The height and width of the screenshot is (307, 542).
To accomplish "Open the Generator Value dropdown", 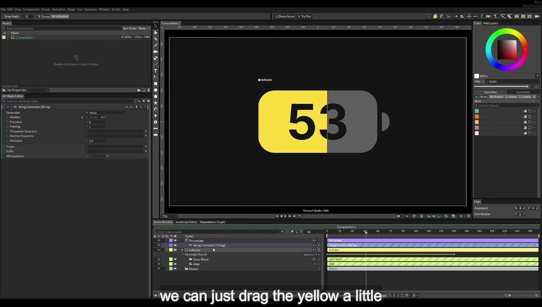I will click(x=106, y=113).
